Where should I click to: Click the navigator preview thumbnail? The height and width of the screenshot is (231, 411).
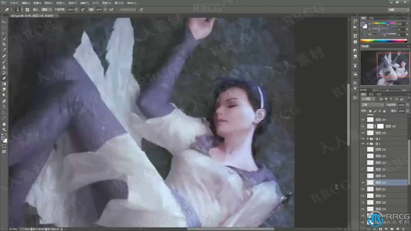click(x=385, y=68)
